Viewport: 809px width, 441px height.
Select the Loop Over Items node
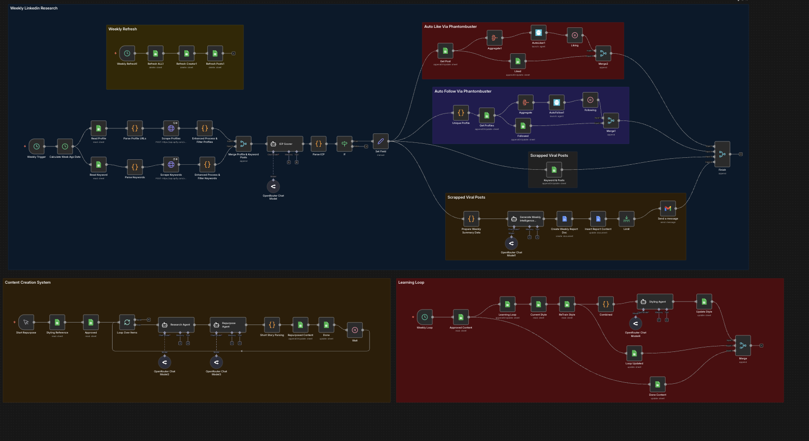point(127,323)
